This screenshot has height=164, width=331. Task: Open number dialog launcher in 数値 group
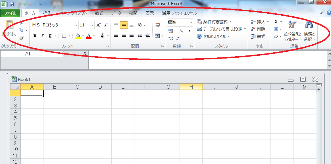point(191,46)
